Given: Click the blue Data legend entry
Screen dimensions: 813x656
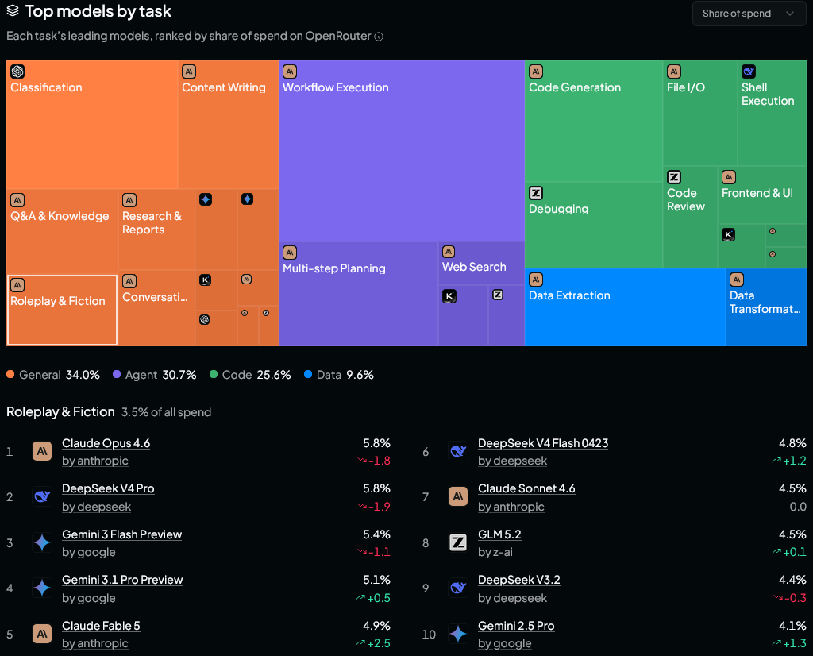Looking at the screenshot, I should pos(338,374).
